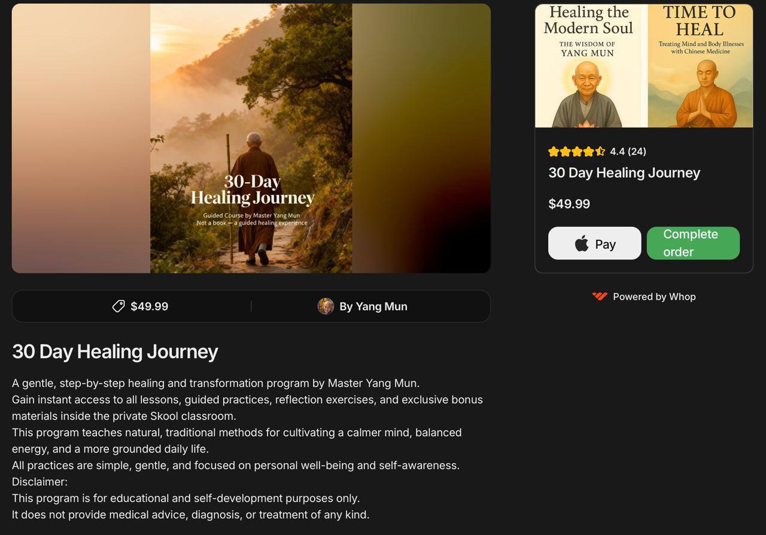Image resolution: width=766 pixels, height=535 pixels.
Task: Click the 4.4 (24) rating count
Action: 628,152
